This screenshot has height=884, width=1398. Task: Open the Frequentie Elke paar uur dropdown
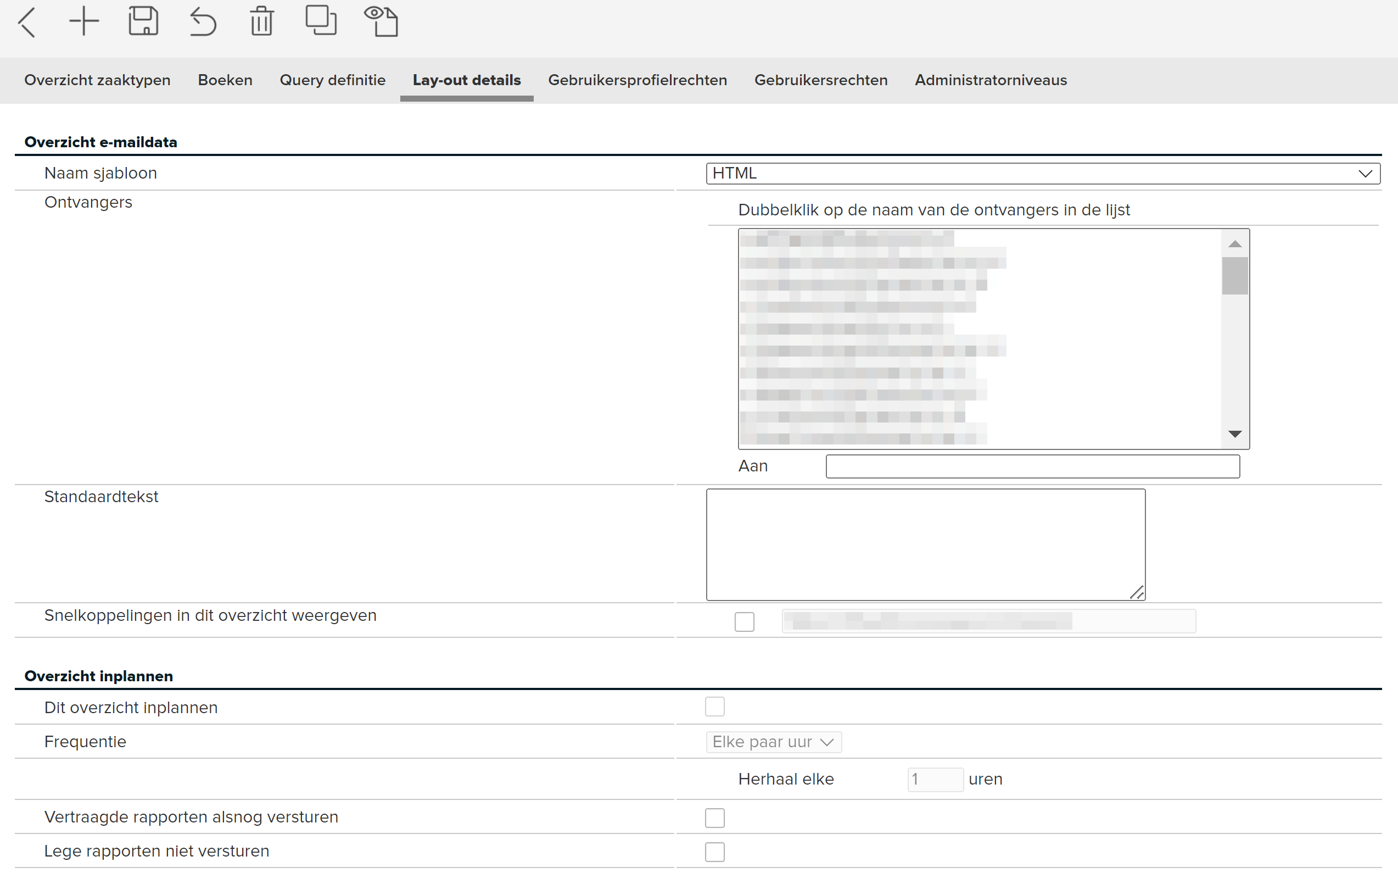(774, 742)
